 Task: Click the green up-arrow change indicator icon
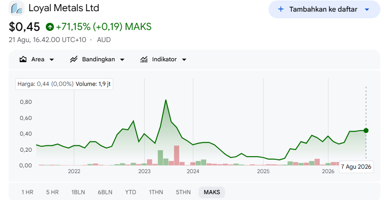point(50,27)
